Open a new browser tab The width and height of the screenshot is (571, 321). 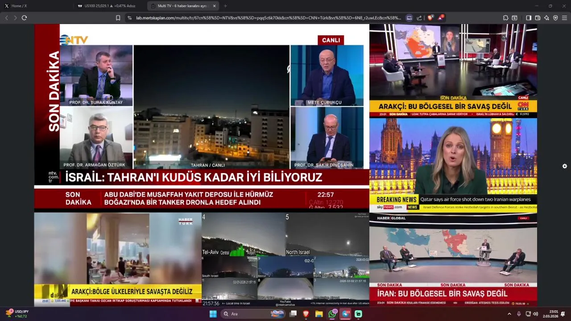(225, 6)
